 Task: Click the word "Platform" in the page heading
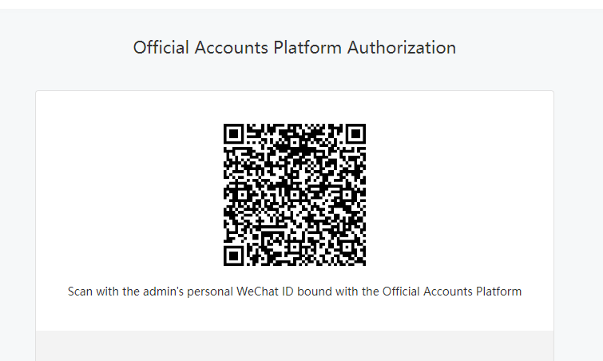coord(307,47)
